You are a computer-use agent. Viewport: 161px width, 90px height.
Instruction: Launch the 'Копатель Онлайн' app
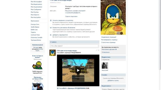point(36,37)
